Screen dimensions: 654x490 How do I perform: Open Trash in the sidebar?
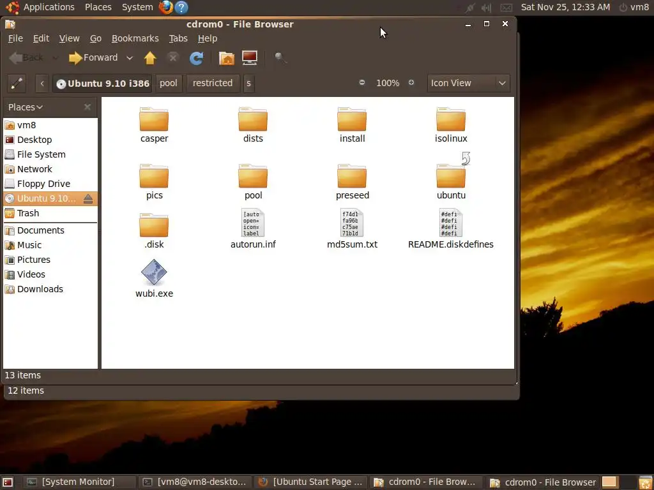(x=50, y=213)
